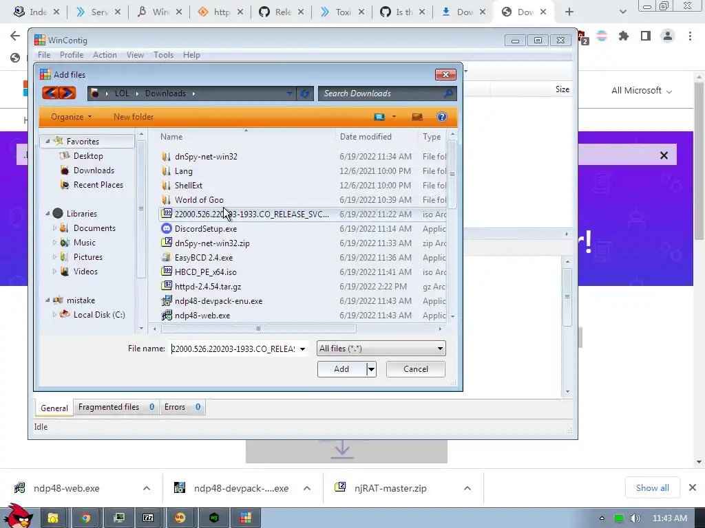The width and height of the screenshot is (705, 528).
Task: Open Chrome from the taskbar
Action: (x=85, y=518)
